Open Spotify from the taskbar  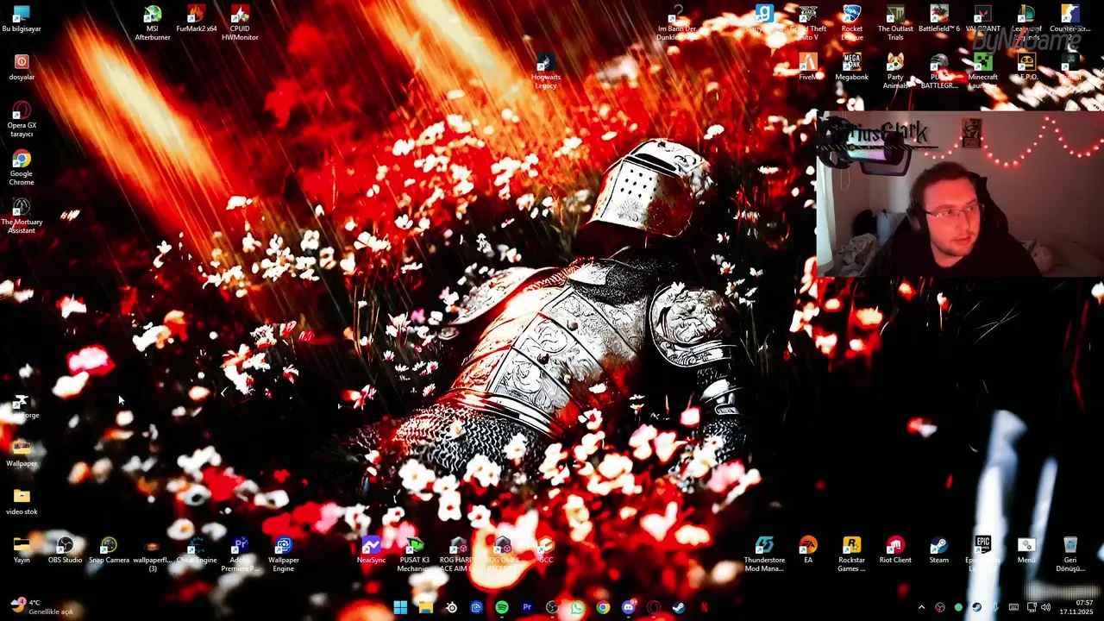[x=502, y=607]
